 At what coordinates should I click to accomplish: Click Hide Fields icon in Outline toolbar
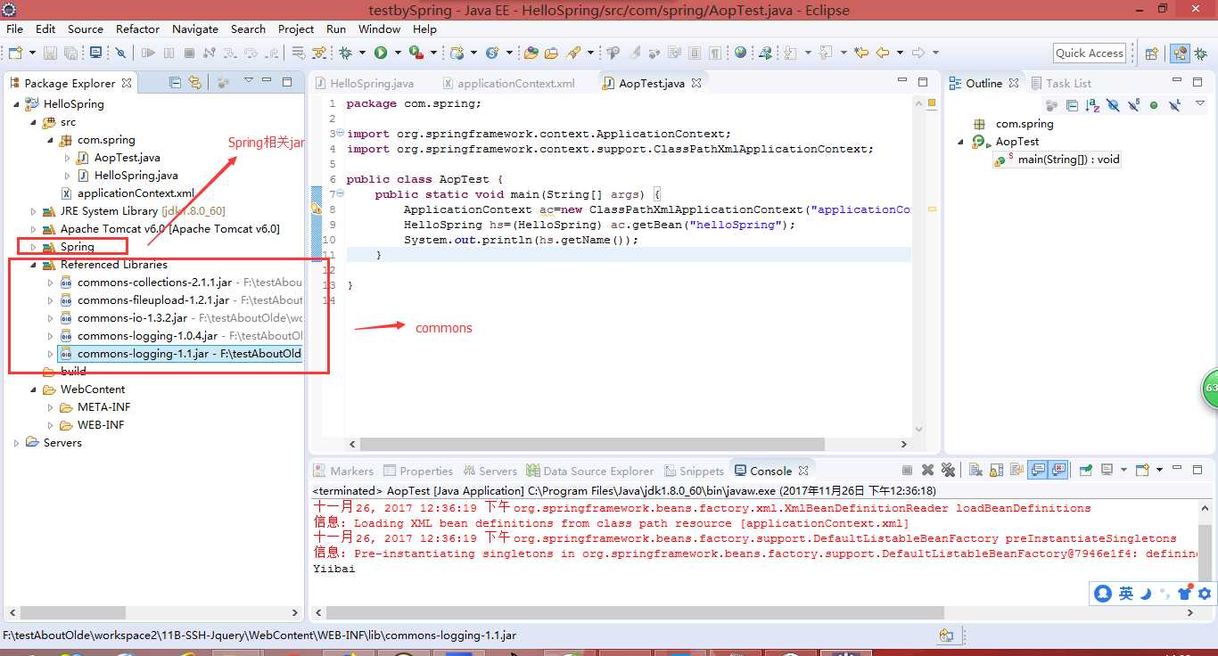click(1113, 105)
